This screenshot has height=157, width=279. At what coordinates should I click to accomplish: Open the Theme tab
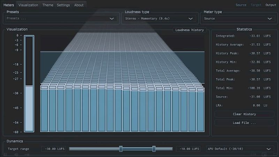[48, 5]
